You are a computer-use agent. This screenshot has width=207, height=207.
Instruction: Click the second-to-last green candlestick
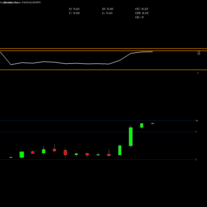[142, 125]
